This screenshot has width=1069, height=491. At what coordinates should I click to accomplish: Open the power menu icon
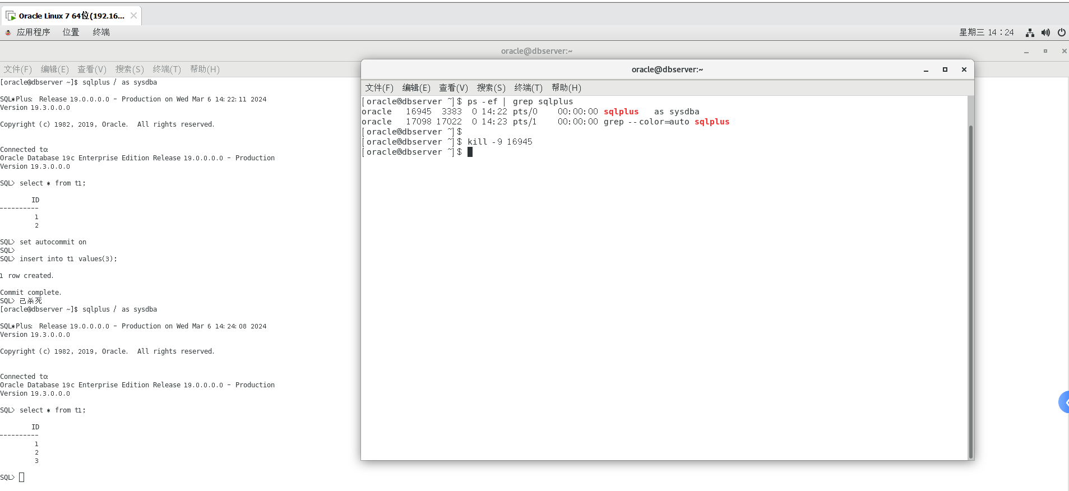coord(1062,33)
